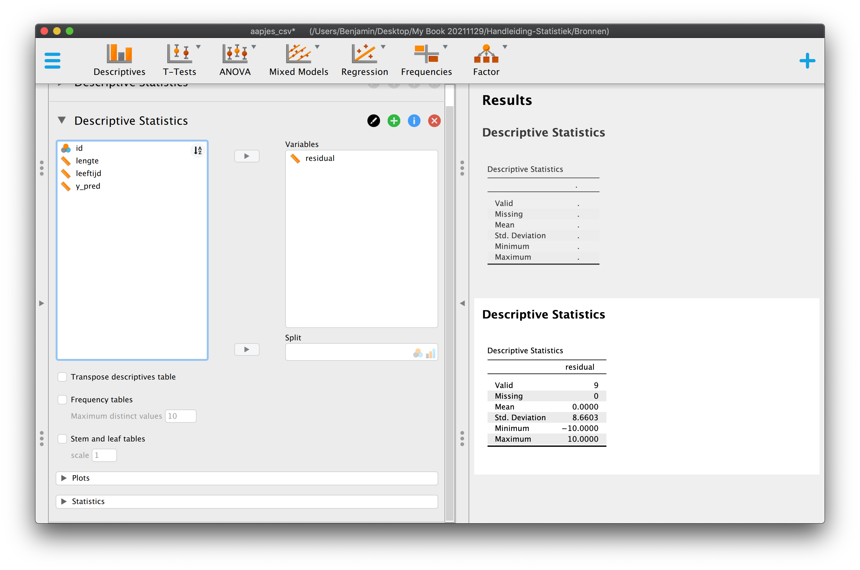Expand the Statistics section

(247, 501)
